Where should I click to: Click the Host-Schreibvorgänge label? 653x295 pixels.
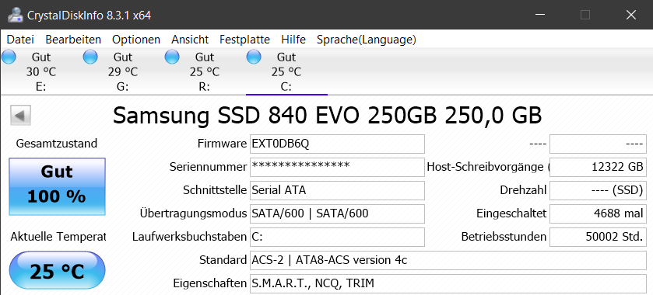click(489, 167)
